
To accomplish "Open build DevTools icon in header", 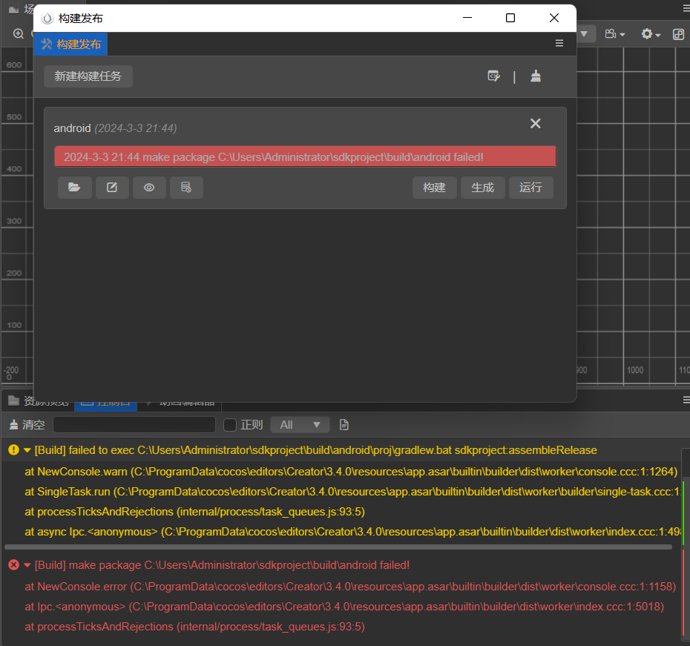I will coord(493,76).
